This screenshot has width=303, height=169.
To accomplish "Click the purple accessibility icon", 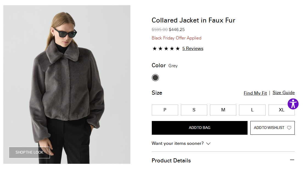I will click(293, 104).
